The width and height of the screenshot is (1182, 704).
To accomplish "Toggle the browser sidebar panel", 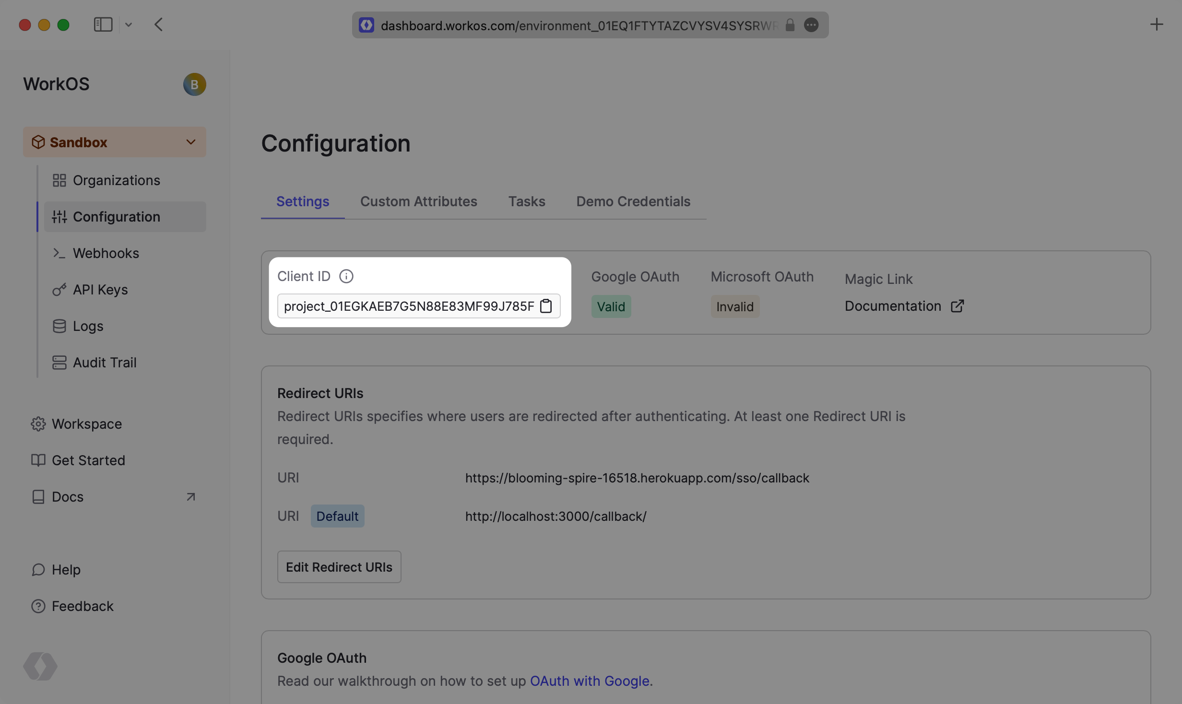I will click(103, 24).
